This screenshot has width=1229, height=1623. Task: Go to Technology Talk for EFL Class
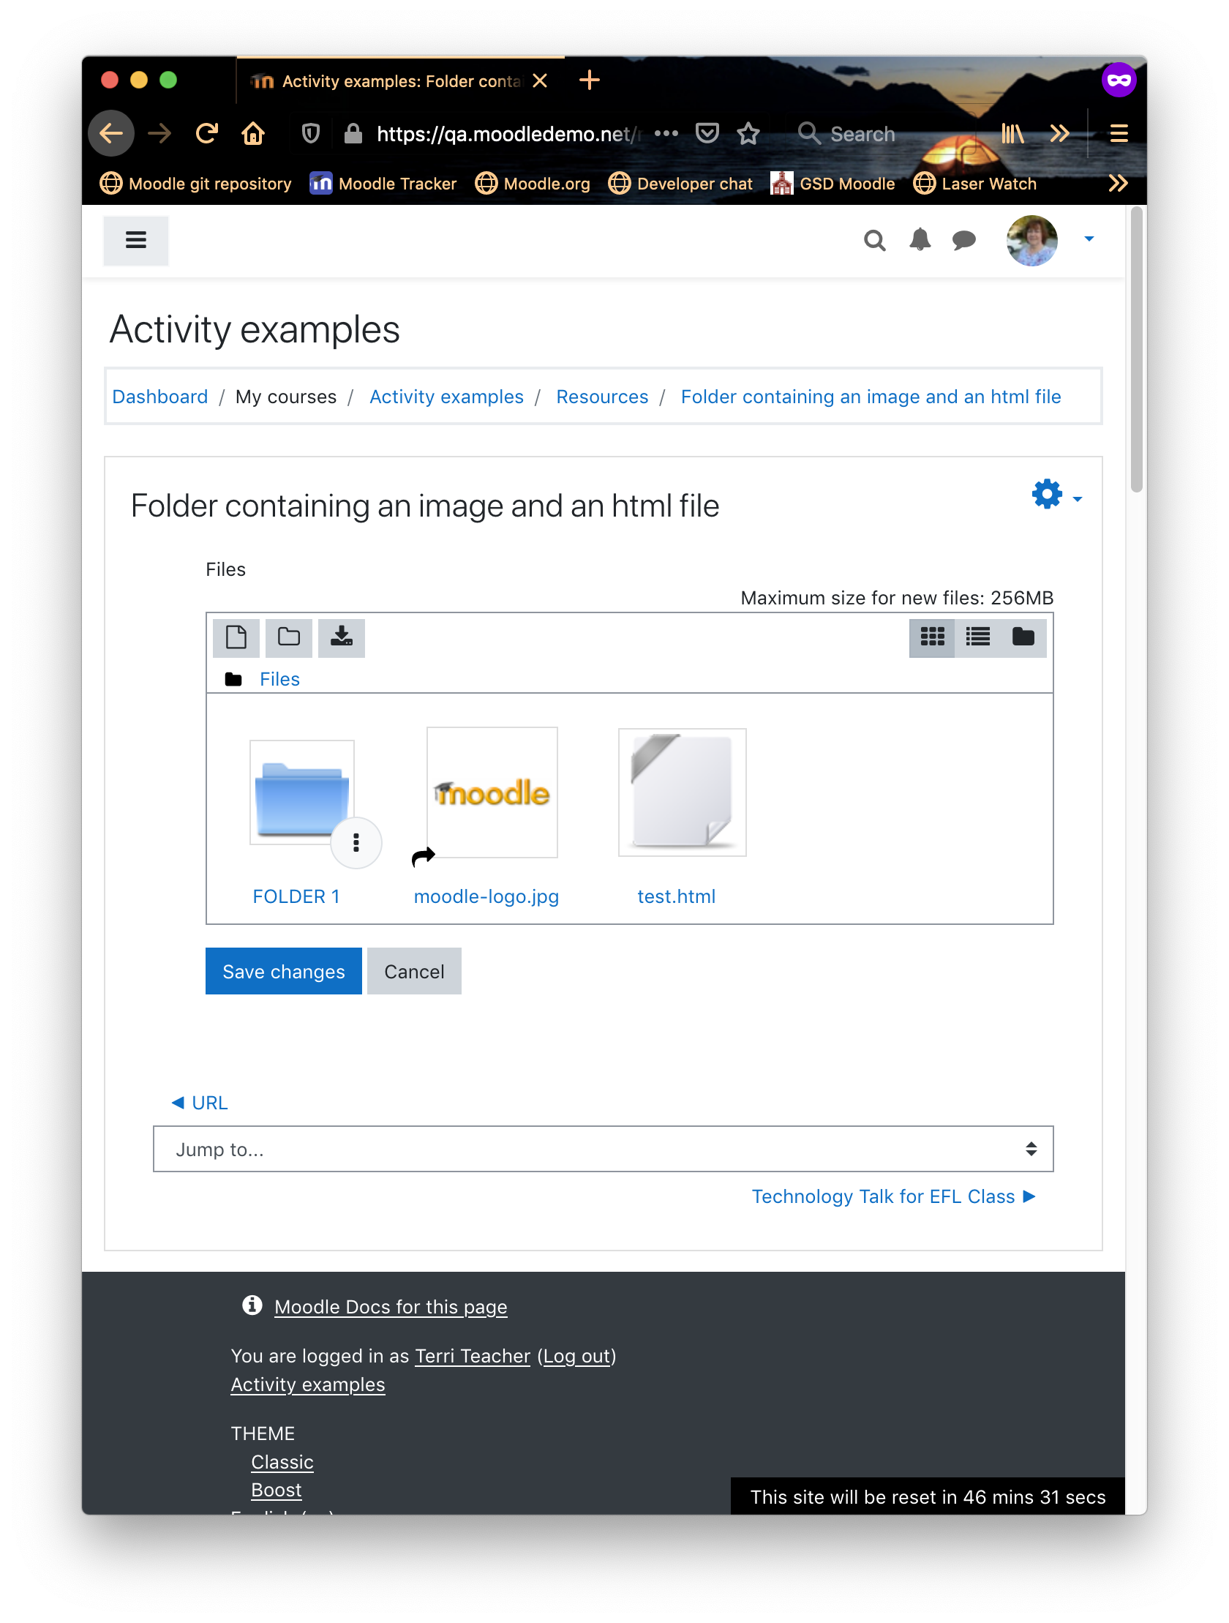(893, 1196)
